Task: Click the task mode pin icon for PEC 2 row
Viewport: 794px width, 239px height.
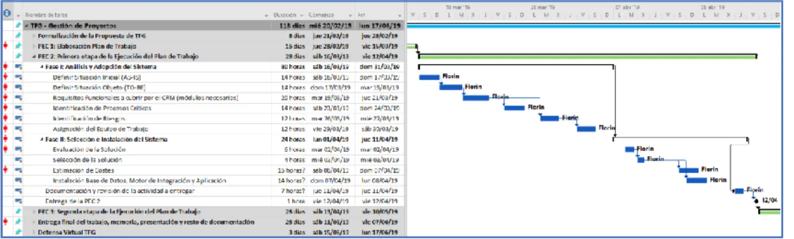Action: (x=18, y=56)
